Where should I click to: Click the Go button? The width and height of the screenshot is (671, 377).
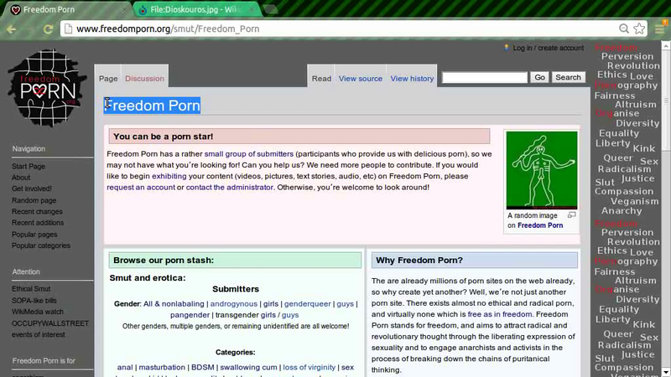pyautogui.click(x=539, y=77)
